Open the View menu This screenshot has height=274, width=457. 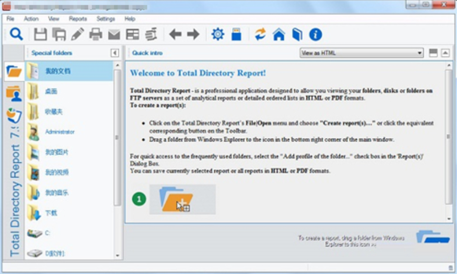pyautogui.click(x=54, y=18)
